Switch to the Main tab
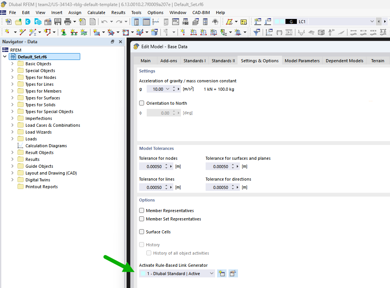Viewport: 390px width, 288px height. point(146,61)
